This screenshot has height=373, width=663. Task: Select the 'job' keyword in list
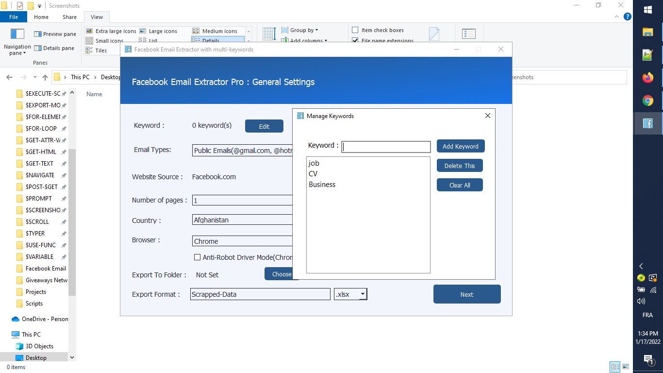coord(314,163)
